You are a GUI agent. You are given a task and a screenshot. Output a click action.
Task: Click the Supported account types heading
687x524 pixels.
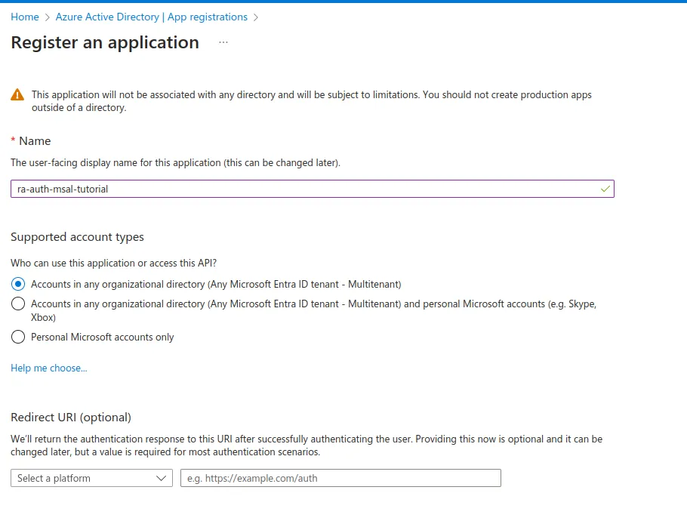pos(77,237)
